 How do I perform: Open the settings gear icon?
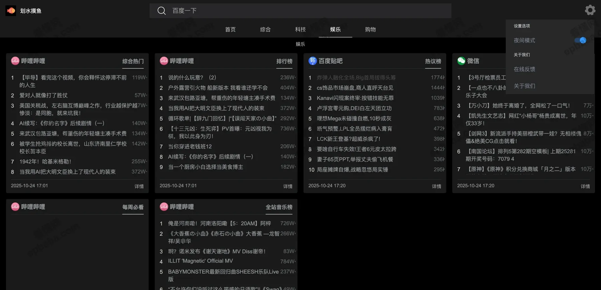pos(590,10)
